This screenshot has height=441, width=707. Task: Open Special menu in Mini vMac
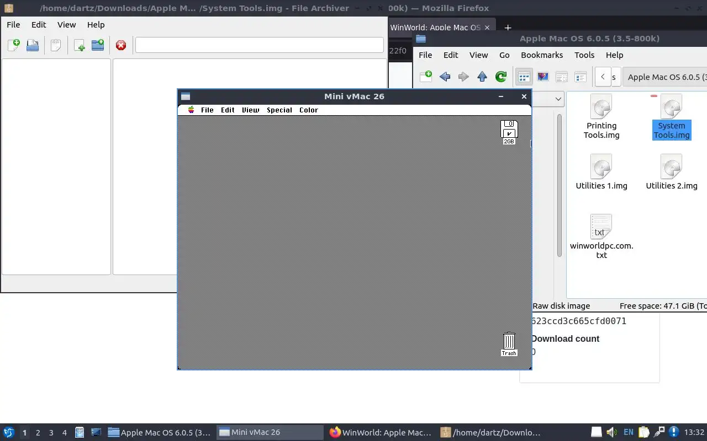(x=279, y=110)
